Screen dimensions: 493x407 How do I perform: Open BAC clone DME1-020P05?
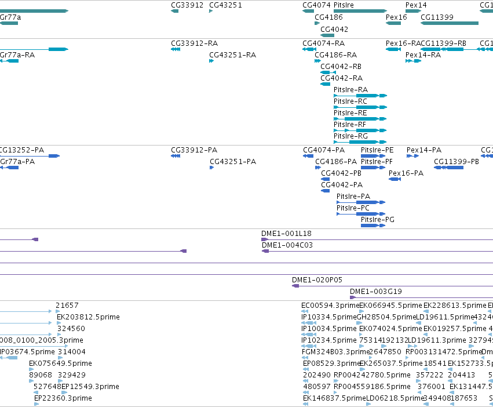click(317, 280)
